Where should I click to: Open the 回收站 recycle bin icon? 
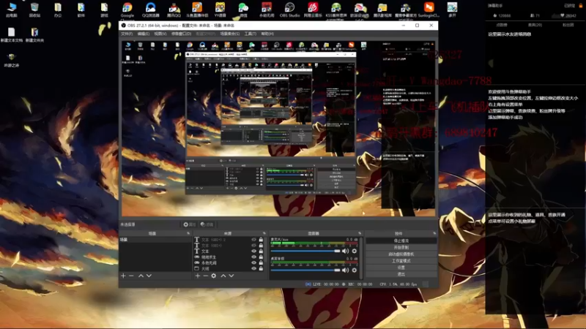(x=34, y=10)
